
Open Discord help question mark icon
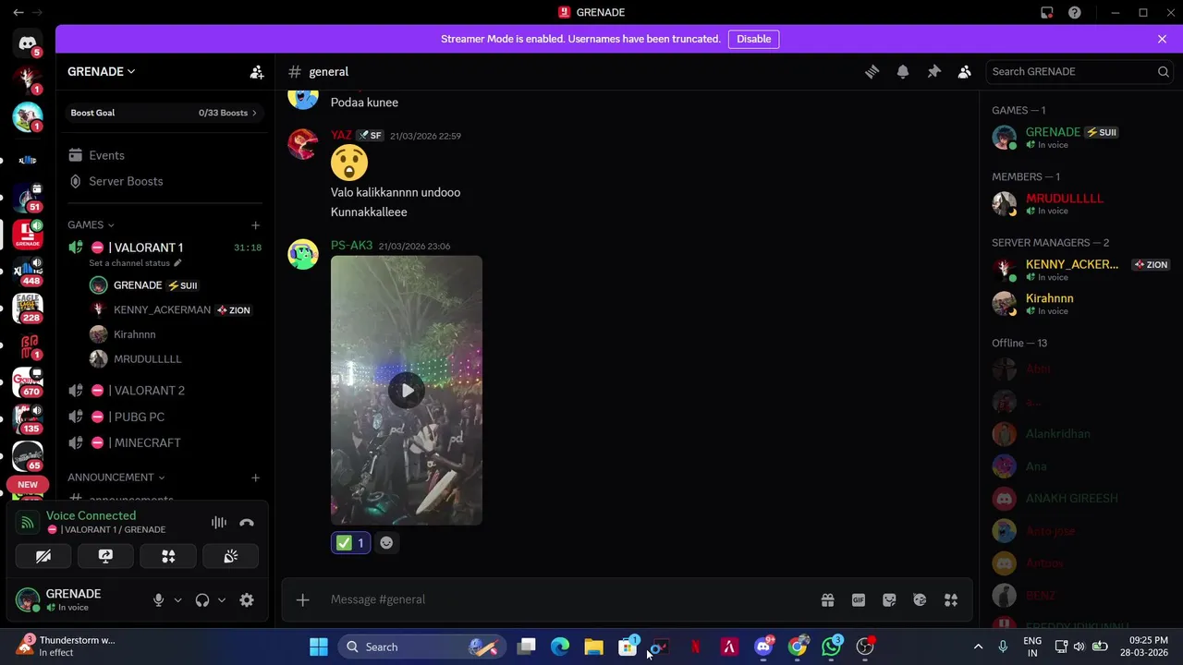[1074, 12]
